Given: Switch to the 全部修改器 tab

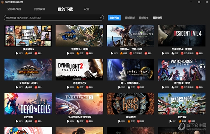Looking at the screenshot, I should click(x=14, y=9).
